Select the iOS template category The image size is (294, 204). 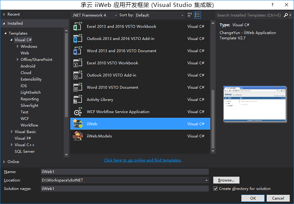click(x=24, y=86)
